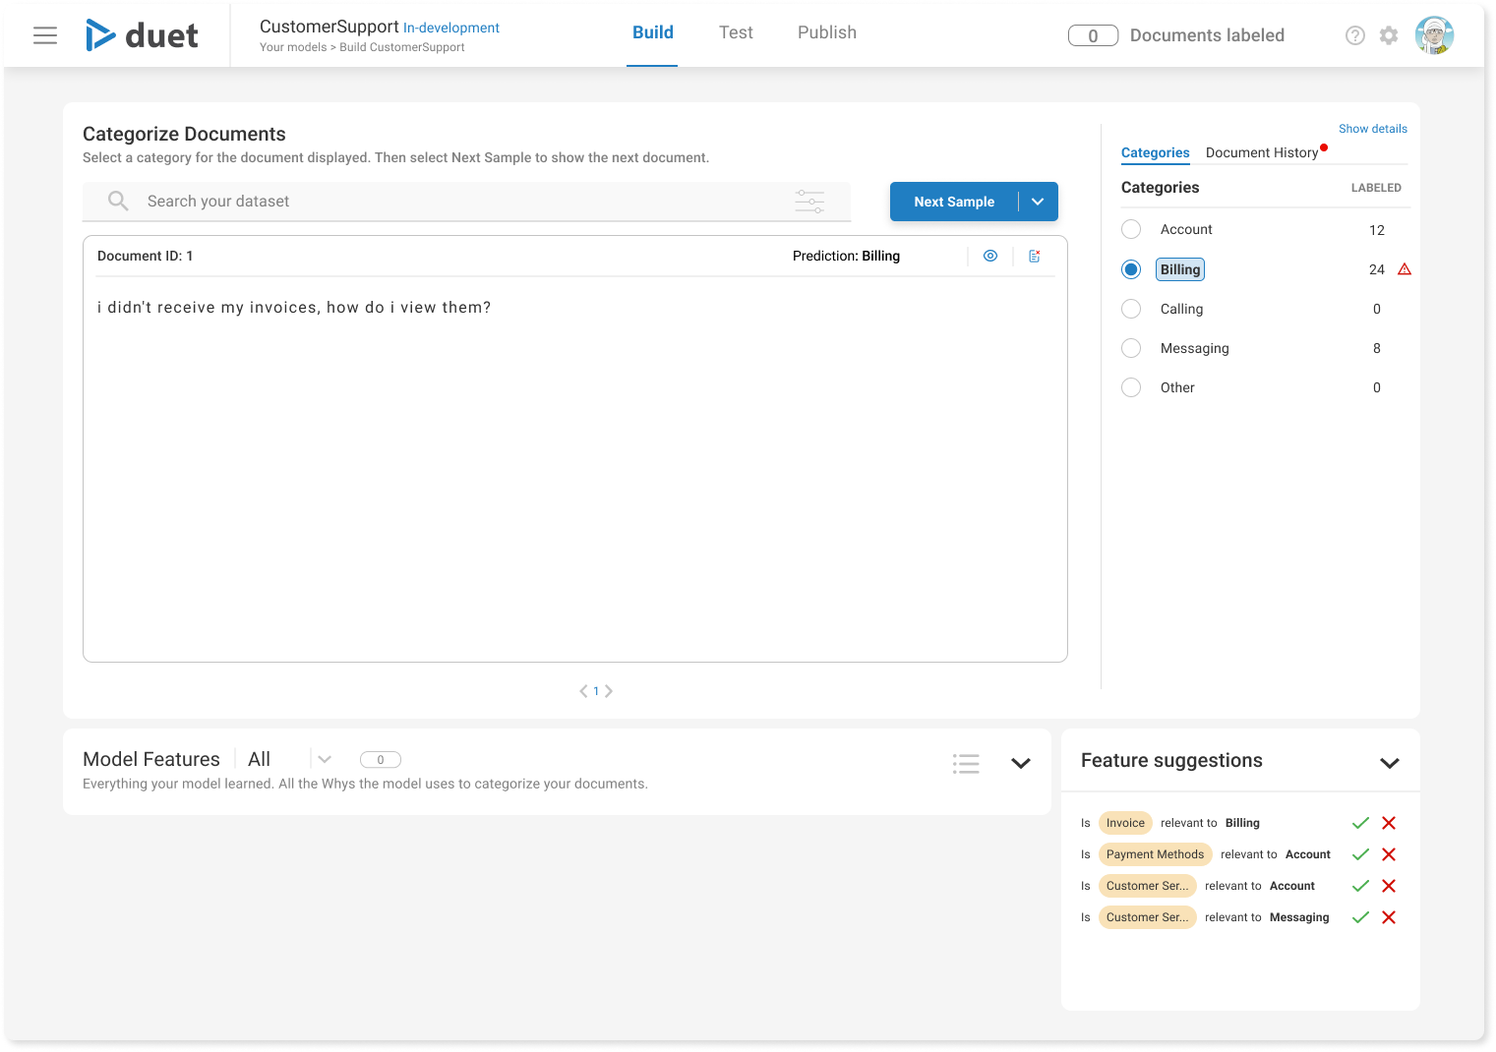Select the Calling category radio button
This screenshot has height=1052, width=1496.
[x=1131, y=309]
